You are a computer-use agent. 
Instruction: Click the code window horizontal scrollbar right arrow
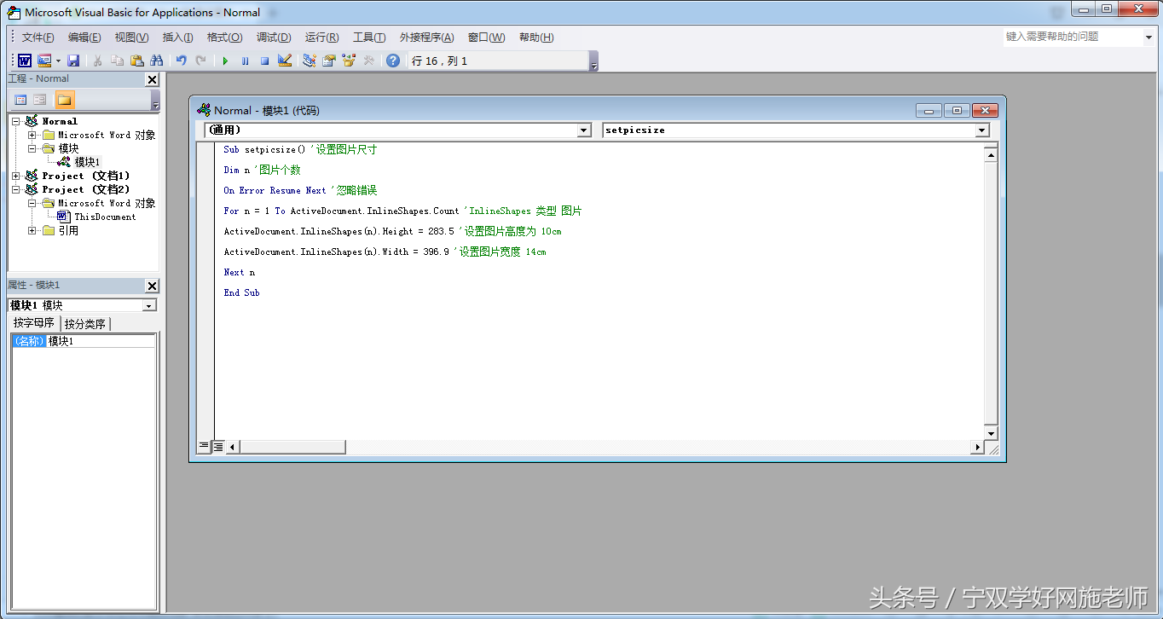[977, 447]
